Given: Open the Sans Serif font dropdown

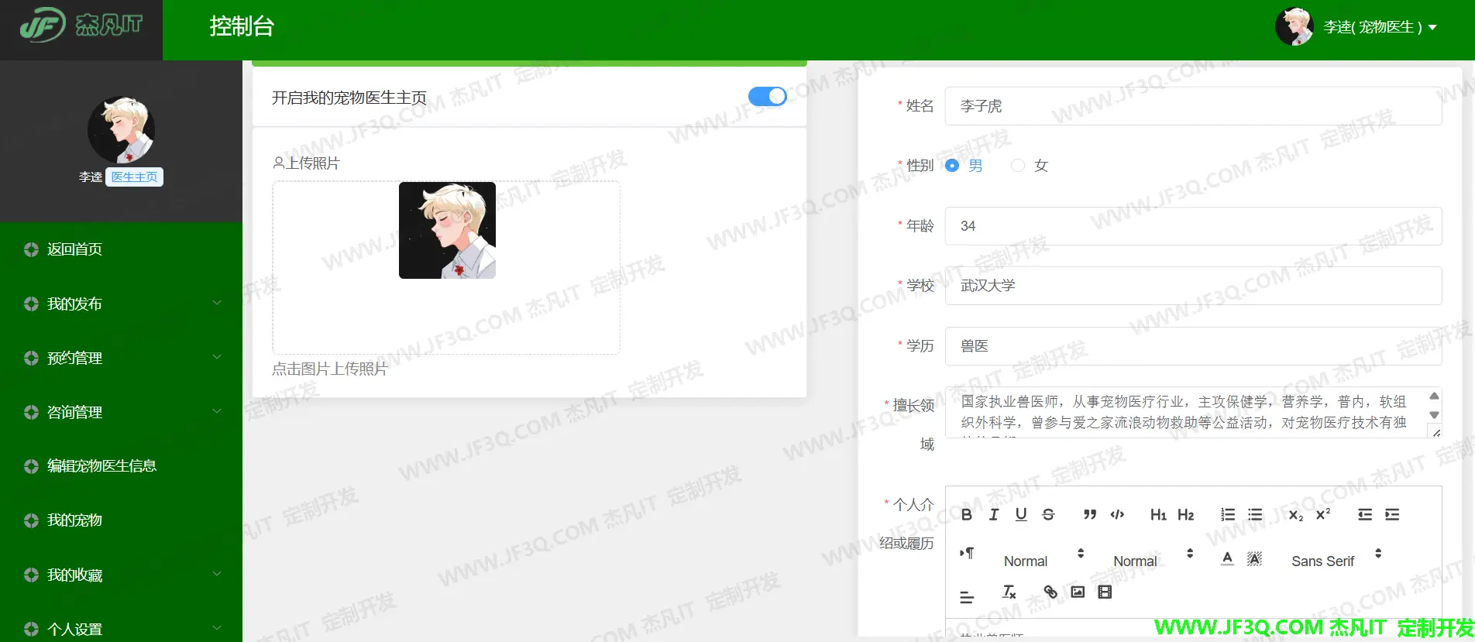Looking at the screenshot, I should click(x=1336, y=561).
